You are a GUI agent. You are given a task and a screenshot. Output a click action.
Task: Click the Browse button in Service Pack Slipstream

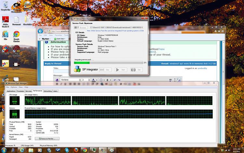[81, 27]
